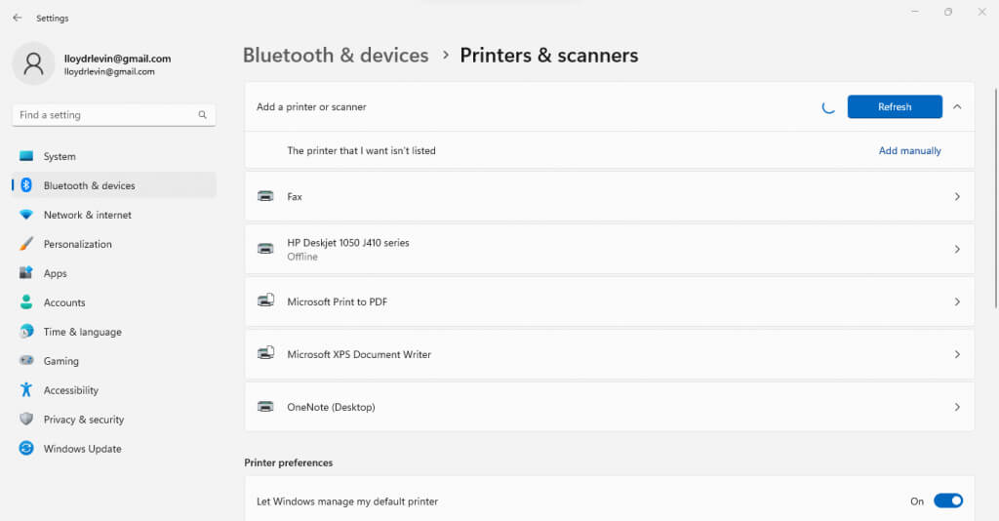Click the search magnifier icon
Image resolution: width=999 pixels, height=521 pixels.
pos(203,115)
